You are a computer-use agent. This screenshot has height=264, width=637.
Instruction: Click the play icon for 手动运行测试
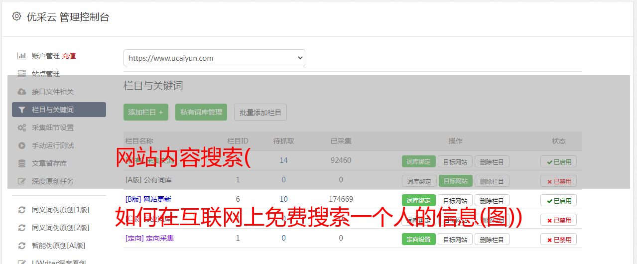click(x=22, y=145)
